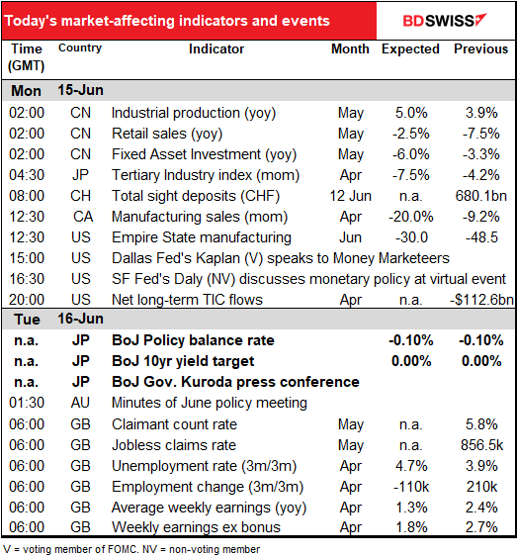Click the BDSwiss logo
This screenshot has width=517, height=557.
pyautogui.click(x=444, y=21)
